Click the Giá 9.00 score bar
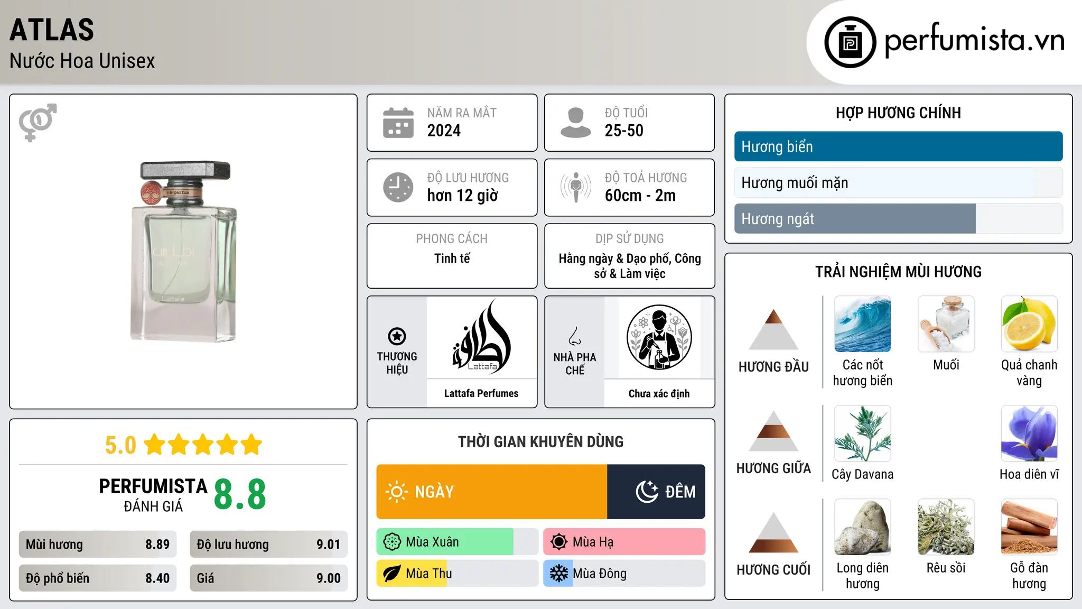Image resolution: width=1082 pixels, height=609 pixels. [x=269, y=578]
